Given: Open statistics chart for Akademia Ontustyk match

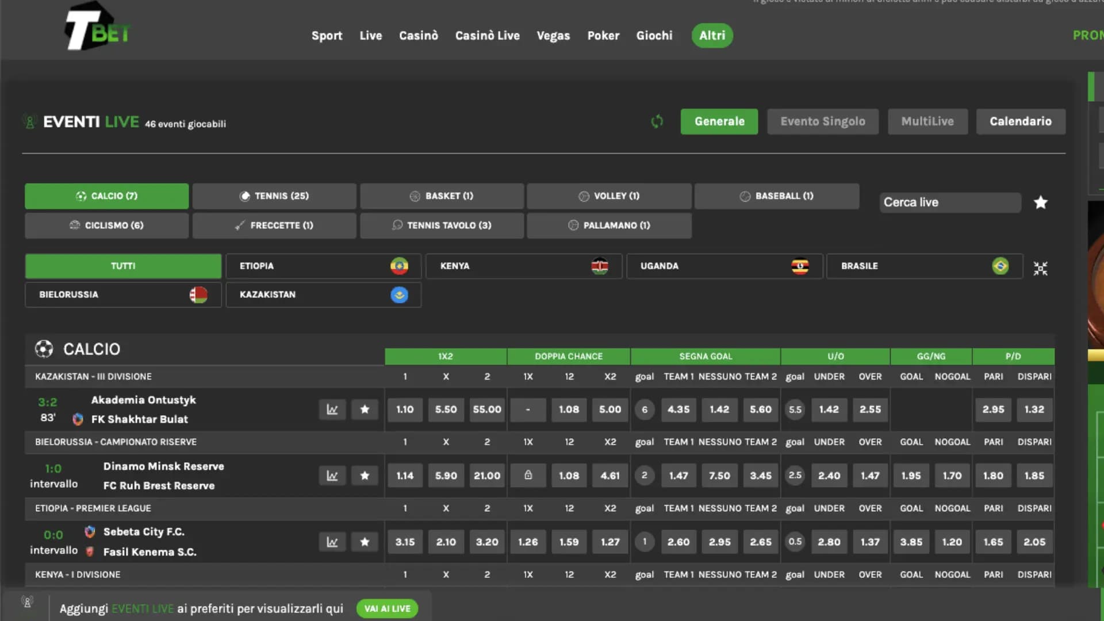Looking at the screenshot, I should 332,409.
